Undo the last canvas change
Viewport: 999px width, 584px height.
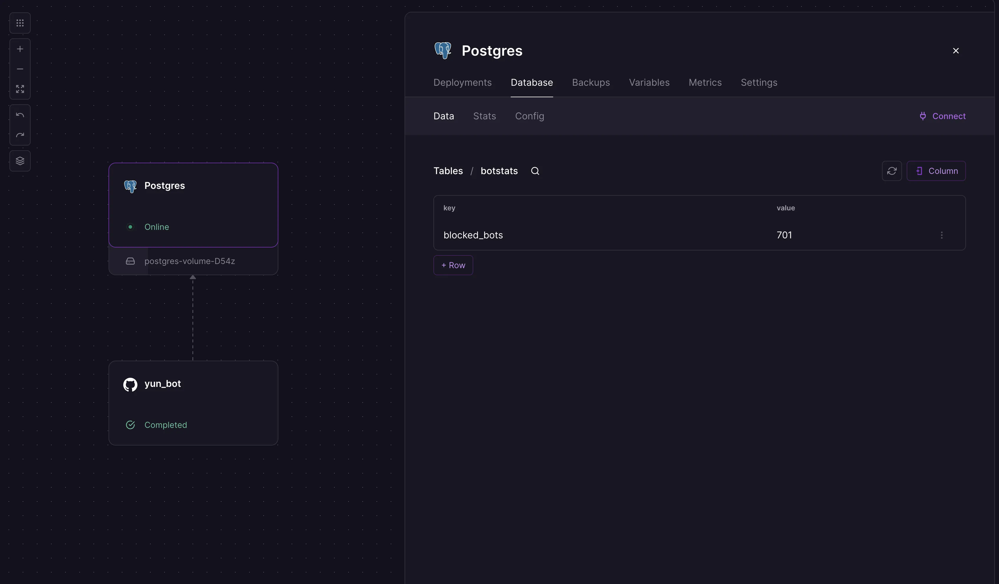pos(20,115)
